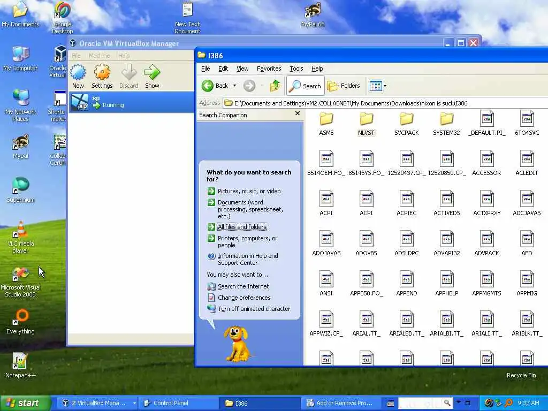Screen dimensions: 548x411
Task: Select the running xp virtual machine
Action: click(132, 102)
